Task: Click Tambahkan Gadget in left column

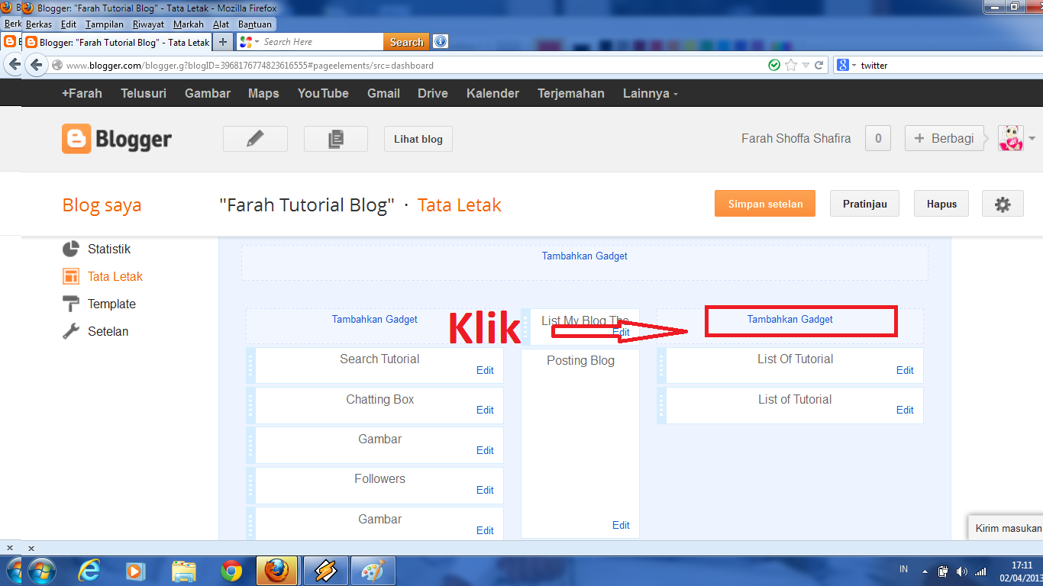Action: [375, 320]
